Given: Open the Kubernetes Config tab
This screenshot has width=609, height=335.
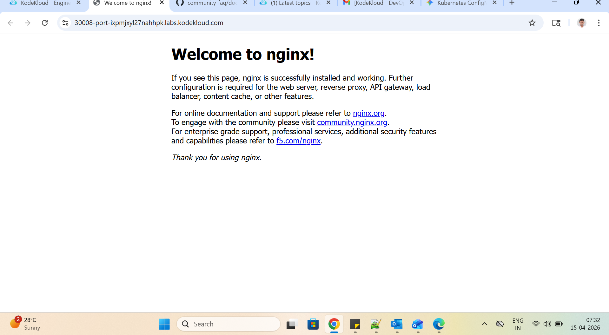Looking at the screenshot, I should click(461, 3).
